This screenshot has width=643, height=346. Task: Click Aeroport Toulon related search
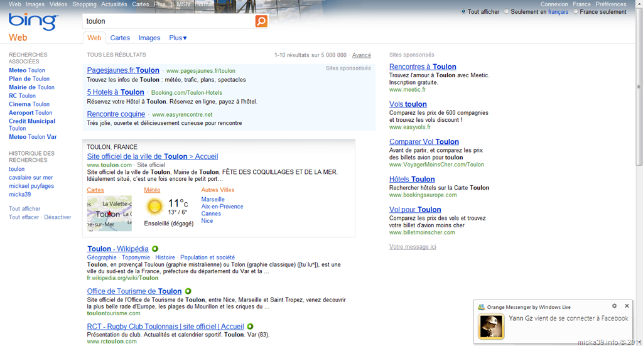30,112
